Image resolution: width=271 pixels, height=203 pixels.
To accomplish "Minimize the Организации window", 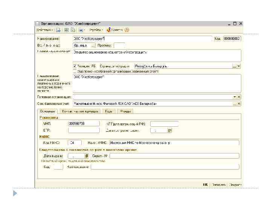I will coord(229,24).
